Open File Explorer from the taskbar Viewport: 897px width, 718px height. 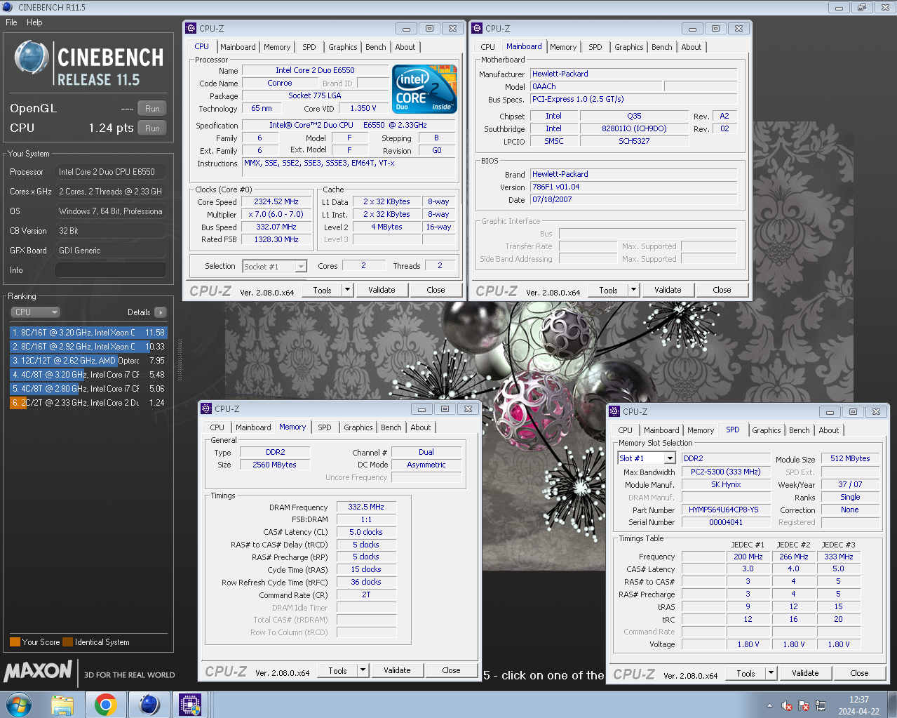62,705
